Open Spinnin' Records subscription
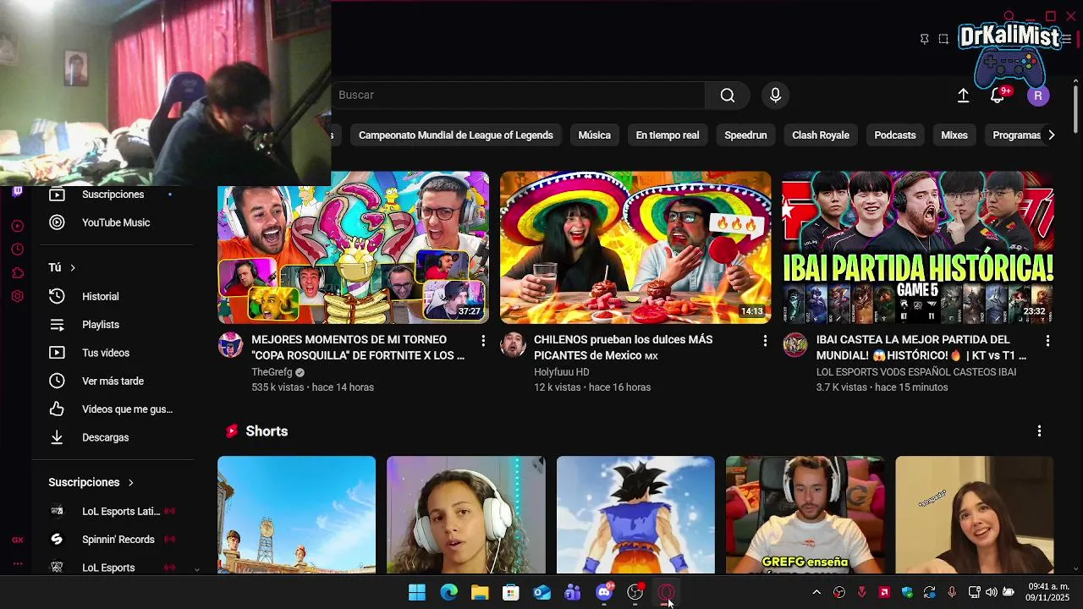The image size is (1083, 609). click(x=113, y=540)
